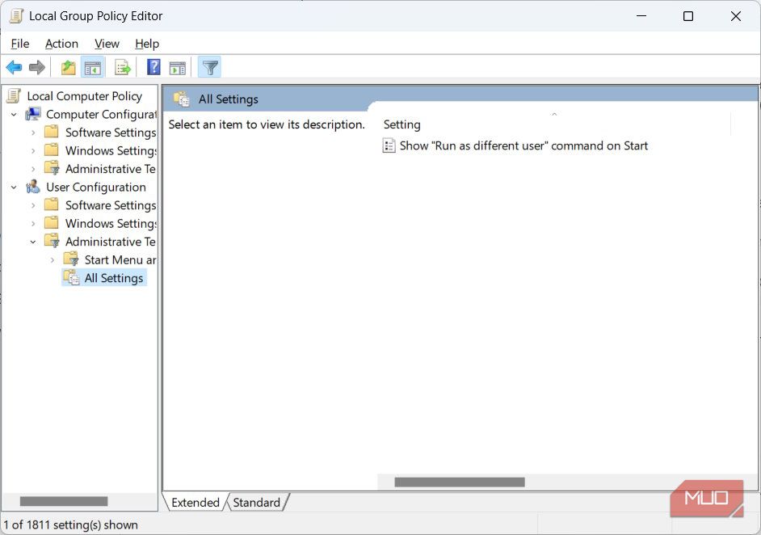Viewport: 761px width, 535px height.
Task: Click the All Settings icon in the tree
Action: click(72, 278)
